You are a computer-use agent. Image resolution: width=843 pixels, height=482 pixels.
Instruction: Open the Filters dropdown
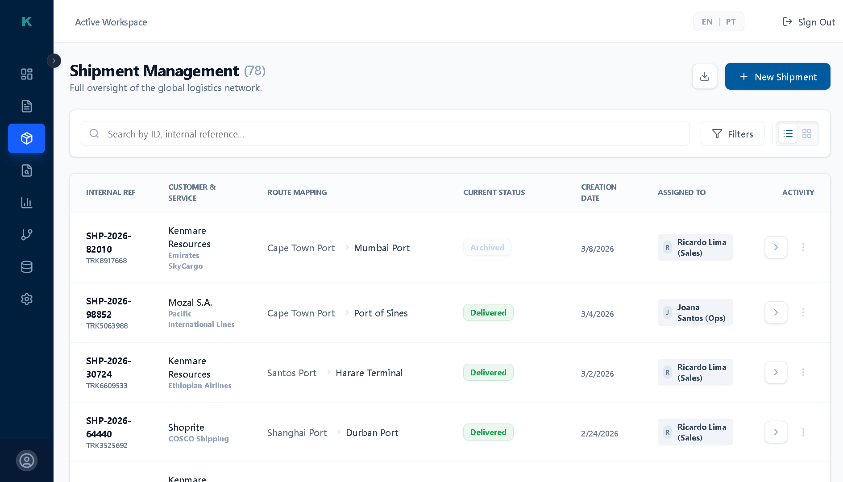[x=732, y=133]
